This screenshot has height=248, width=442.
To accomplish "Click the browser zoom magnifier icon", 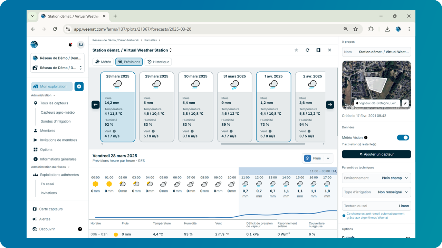I will pyautogui.click(x=346, y=29).
